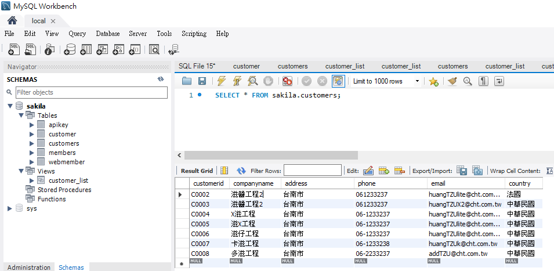Collapse the Views node
554x271 pixels.
tap(21, 171)
